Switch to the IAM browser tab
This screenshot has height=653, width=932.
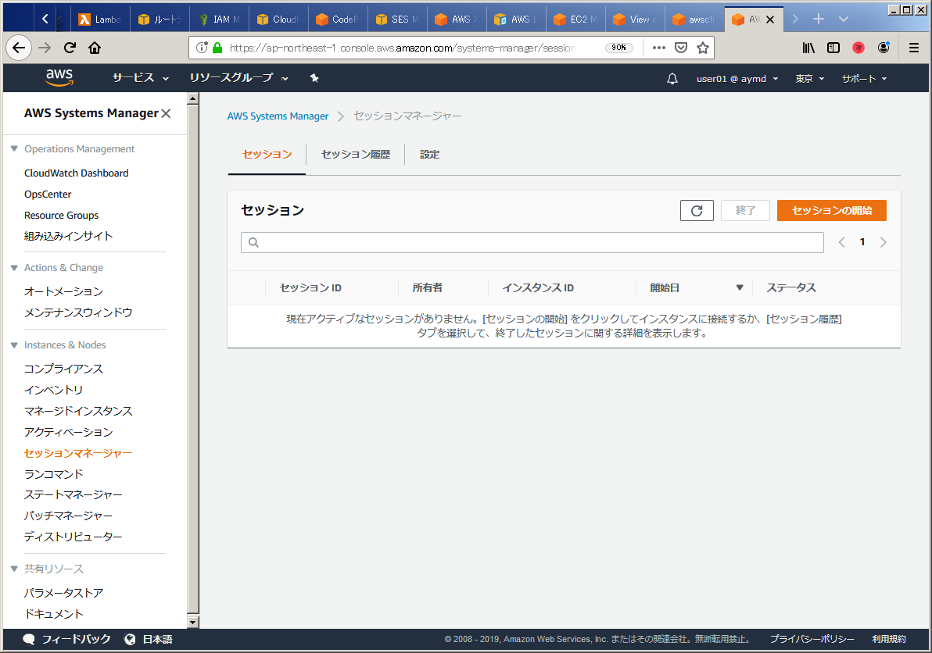point(220,20)
